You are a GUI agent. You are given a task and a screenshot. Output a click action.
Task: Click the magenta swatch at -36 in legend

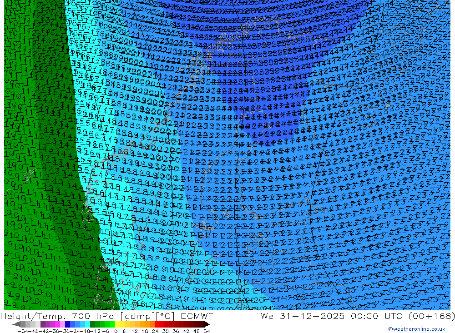pyautogui.click(x=57, y=324)
